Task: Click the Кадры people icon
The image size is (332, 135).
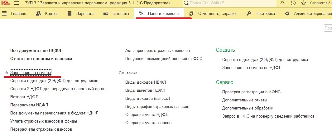Action: pyautogui.click(x=38, y=13)
